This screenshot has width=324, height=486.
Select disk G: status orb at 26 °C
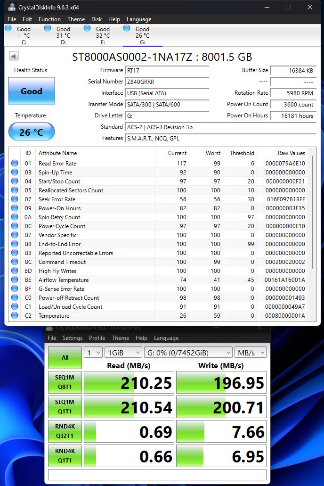click(127, 28)
